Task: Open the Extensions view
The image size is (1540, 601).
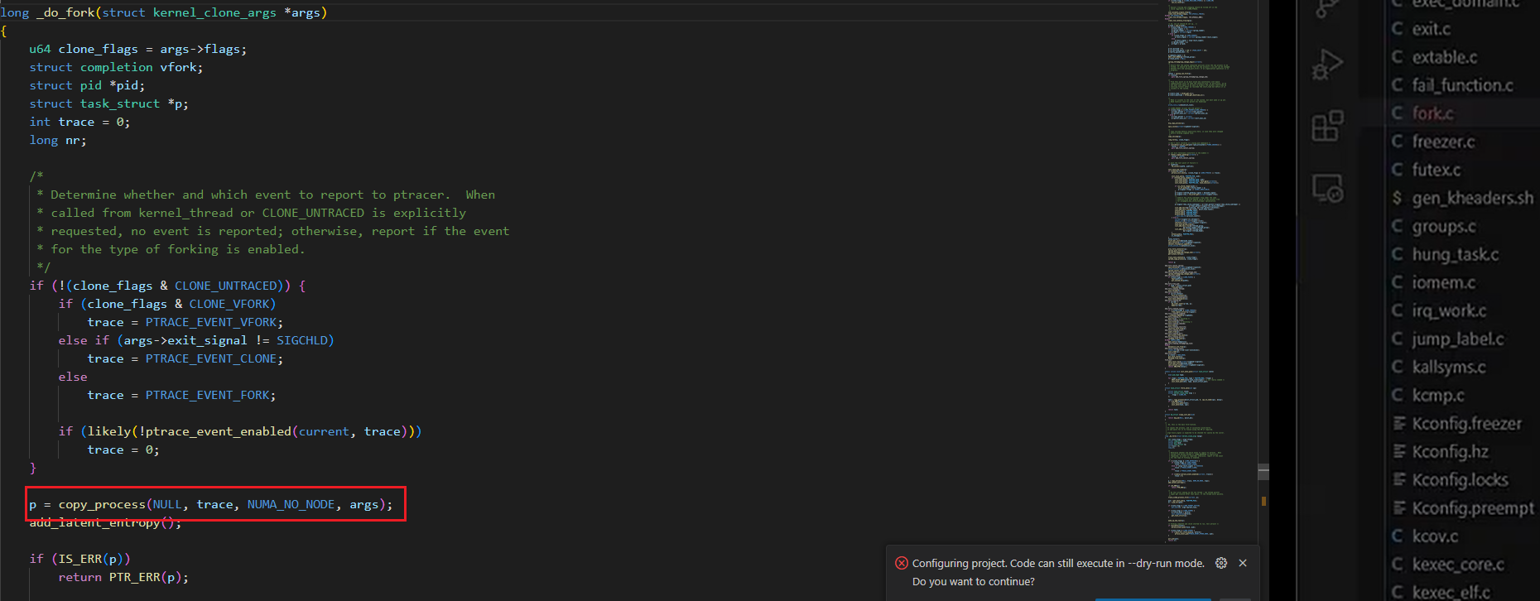Action: (1328, 126)
